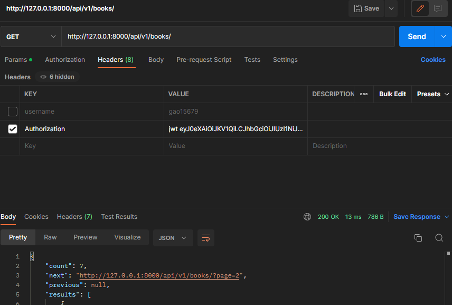This screenshot has width=452, height=305.
Task: Click the gao15679 value cell
Action: [x=236, y=112]
